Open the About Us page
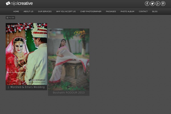The width and height of the screenshot is (171, 114). [28, 11]
